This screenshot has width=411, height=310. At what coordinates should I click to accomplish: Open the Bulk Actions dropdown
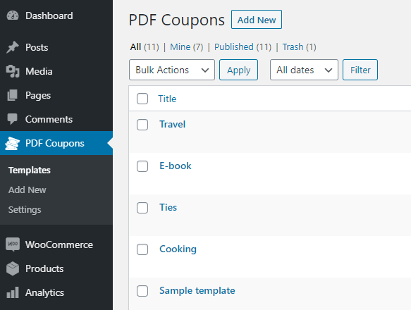click(172, 70)
